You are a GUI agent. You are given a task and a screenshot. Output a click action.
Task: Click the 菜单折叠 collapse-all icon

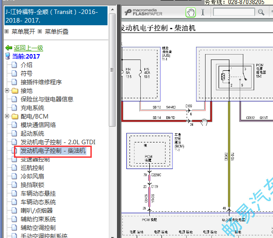tap(40, 32)
